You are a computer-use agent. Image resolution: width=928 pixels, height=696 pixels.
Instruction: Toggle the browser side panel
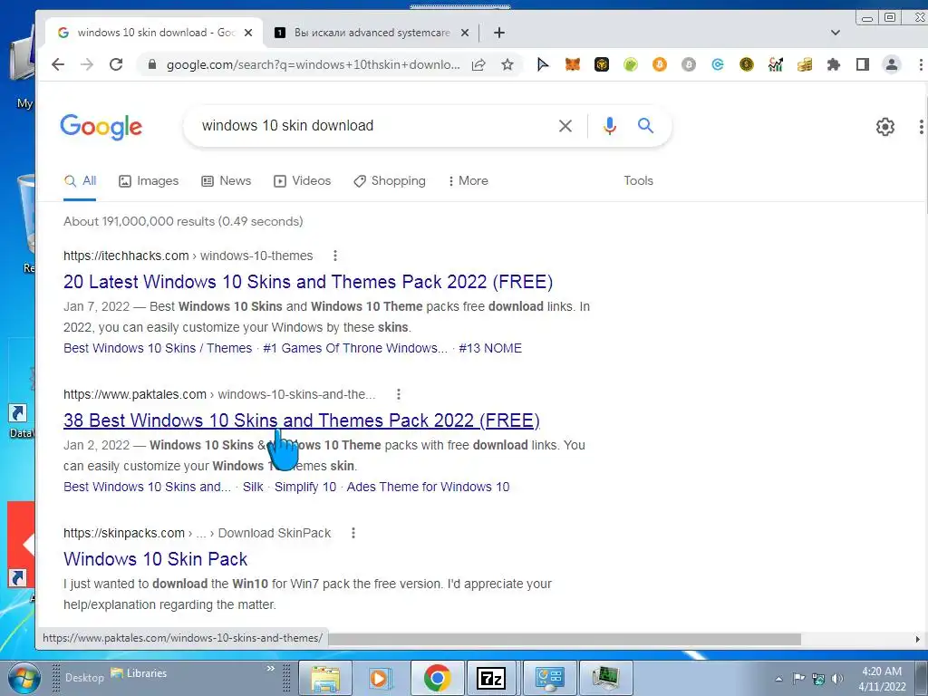tap(863, 64)
